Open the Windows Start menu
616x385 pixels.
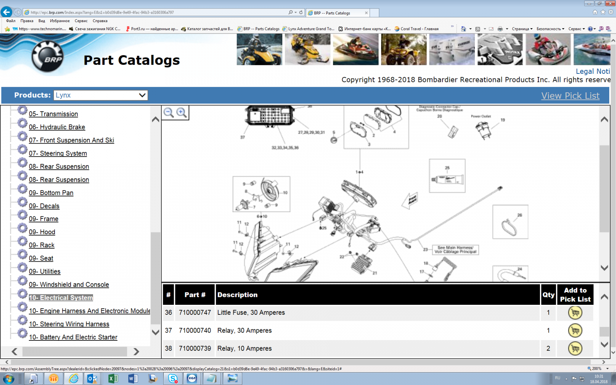(x=8, y=379)
